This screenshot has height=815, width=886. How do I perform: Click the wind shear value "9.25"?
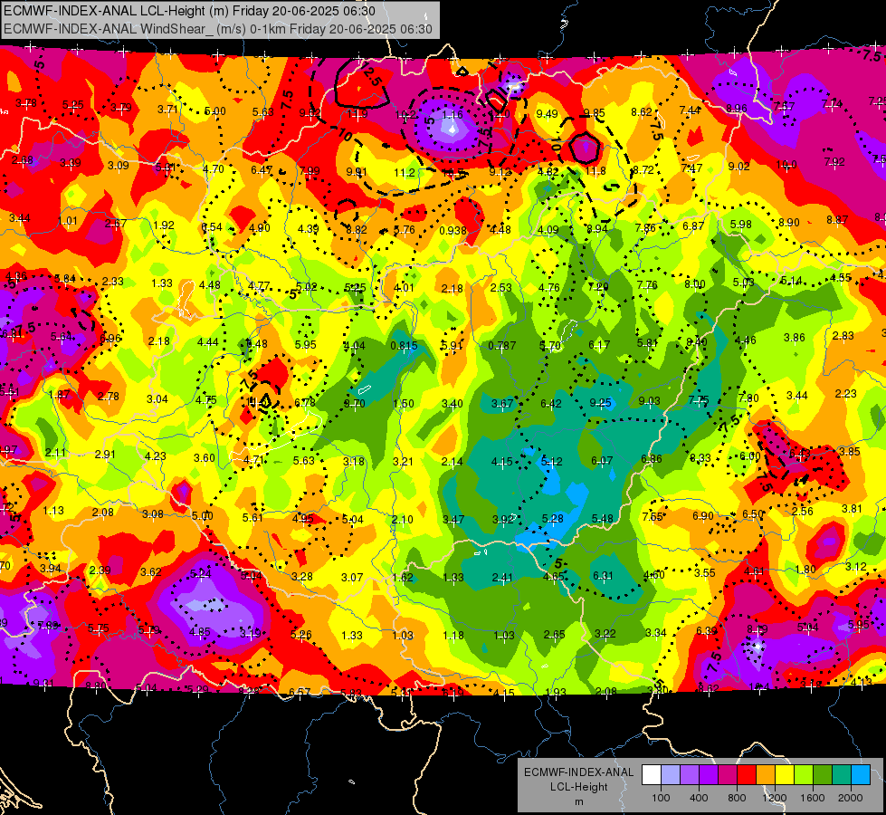pos(600,403)
